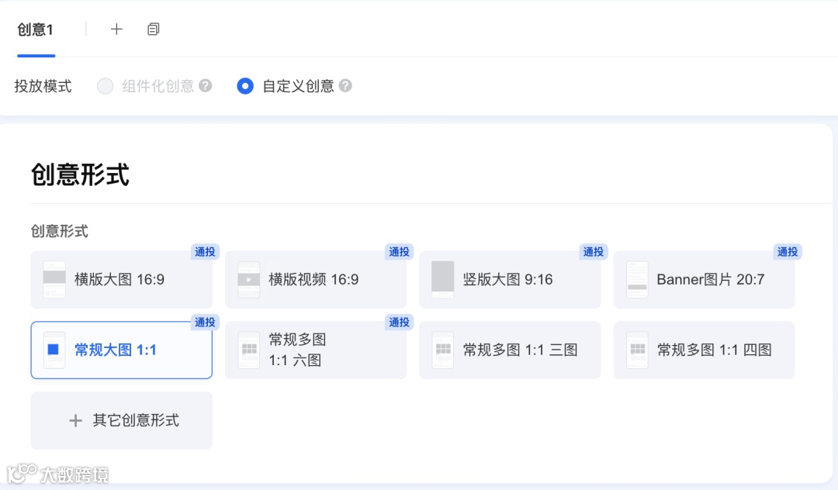Open 其它创意形式 to add another format
Image resolution: width=838 pixels, height=490 pixels.
[x=121, y=420]
